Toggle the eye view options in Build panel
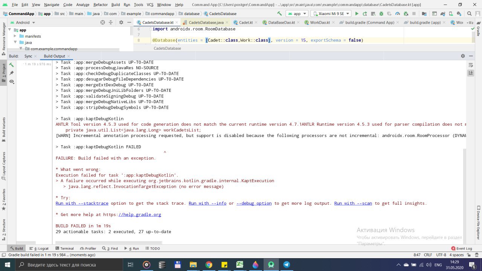This screenshot has width=482, height=271. pyautogui.click(x=12, y=82)
